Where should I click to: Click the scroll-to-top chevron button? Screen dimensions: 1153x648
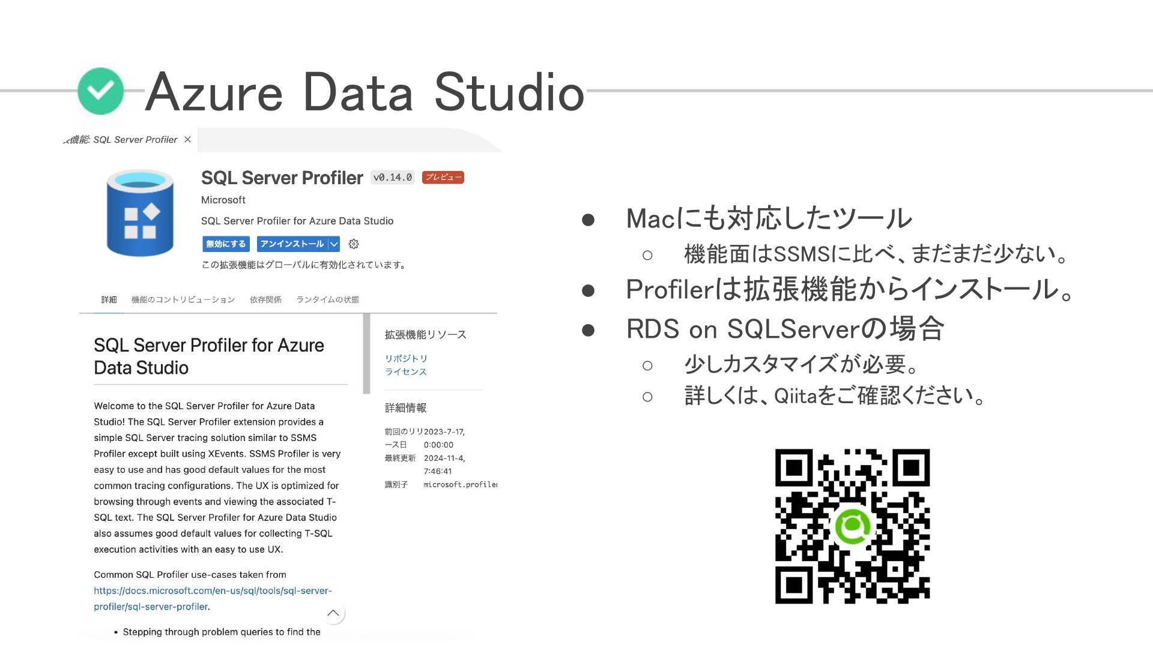(x=333, y=613)
